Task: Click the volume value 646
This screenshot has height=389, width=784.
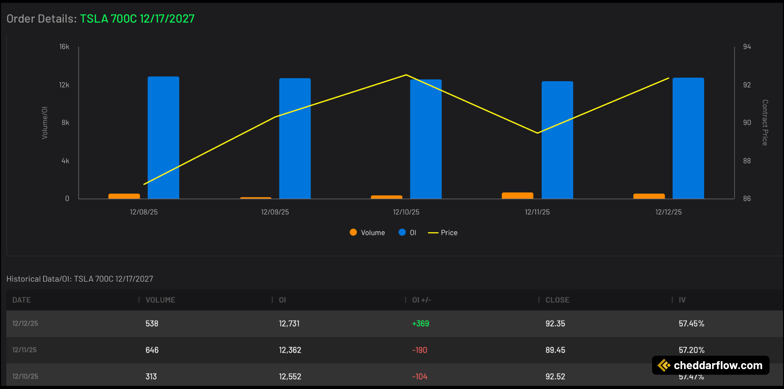Action: (x=152, y=350)
